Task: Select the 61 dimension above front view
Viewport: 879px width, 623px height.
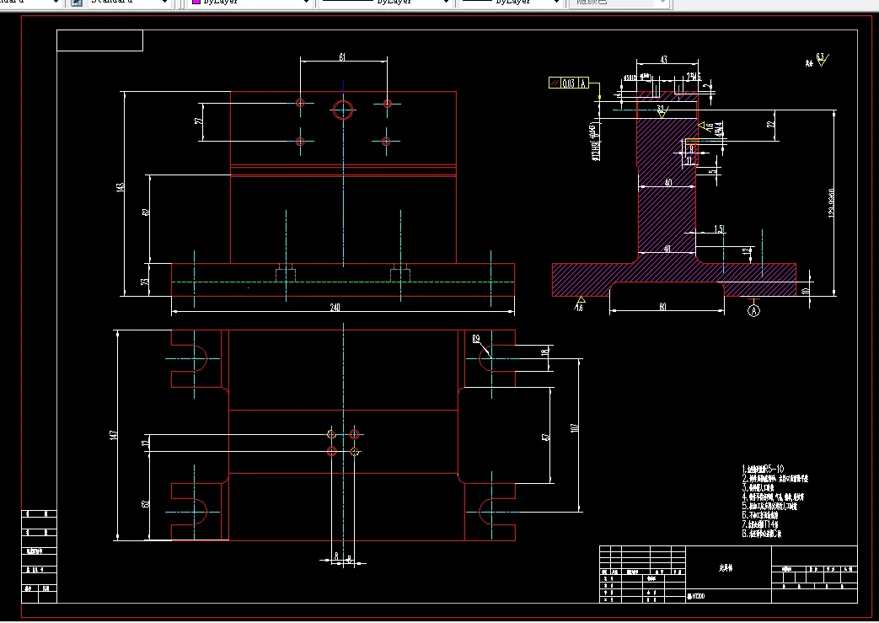Action: click(x=342, y=56)
